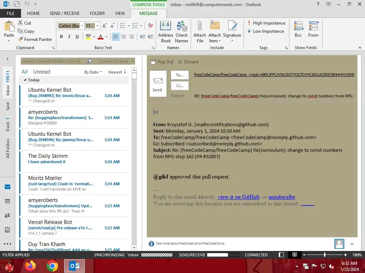
Task: Decrease paragraph indent
Action: [x=143, y=37]
